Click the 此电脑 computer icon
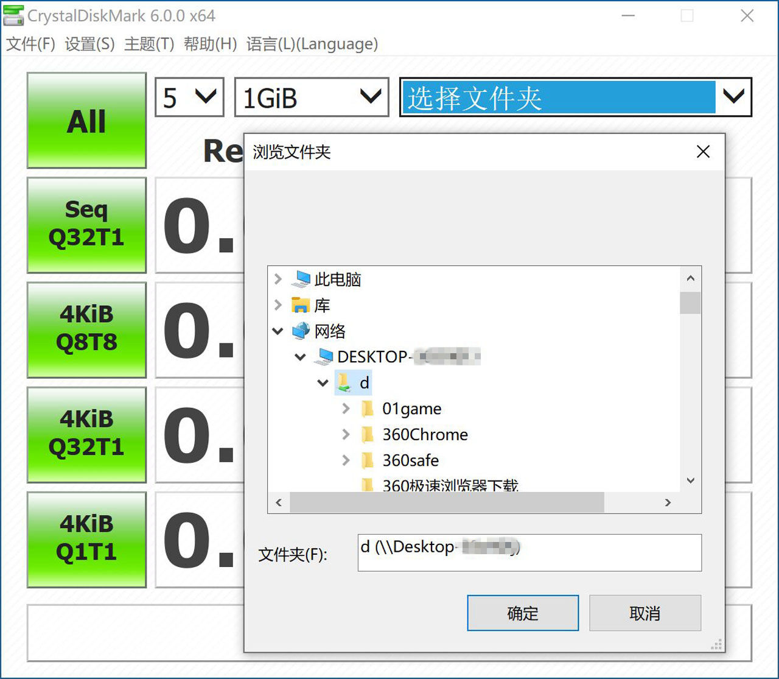 (x=301, y=280)
